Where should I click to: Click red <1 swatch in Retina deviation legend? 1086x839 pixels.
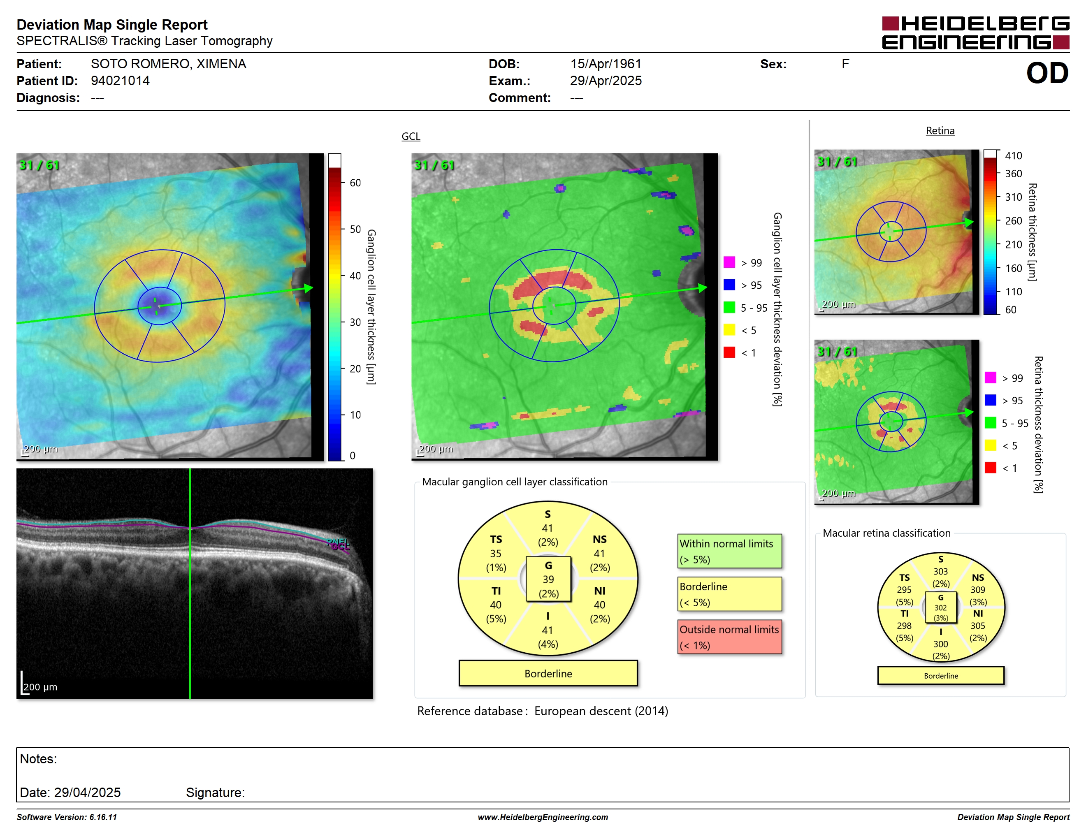tap(990, 468)
